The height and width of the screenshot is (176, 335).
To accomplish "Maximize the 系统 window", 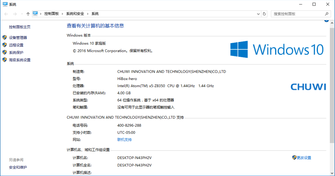I will [314, 4].
